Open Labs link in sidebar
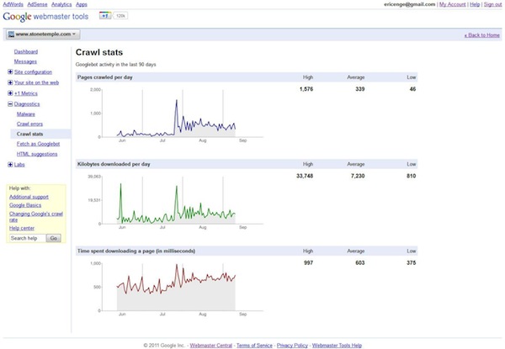 coord(19,165)
